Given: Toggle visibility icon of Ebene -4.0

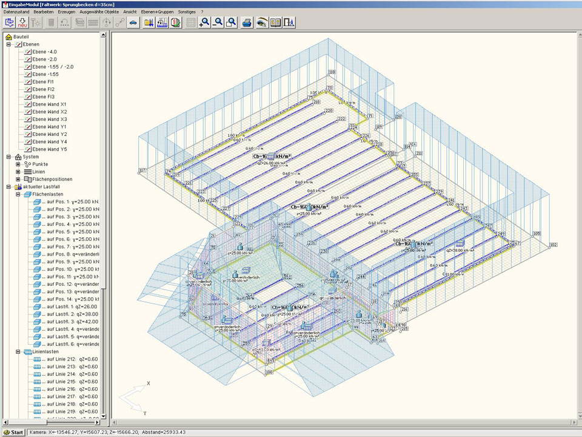Looking at the screenshot, I should pyautogui.click(x=27, y=52).
